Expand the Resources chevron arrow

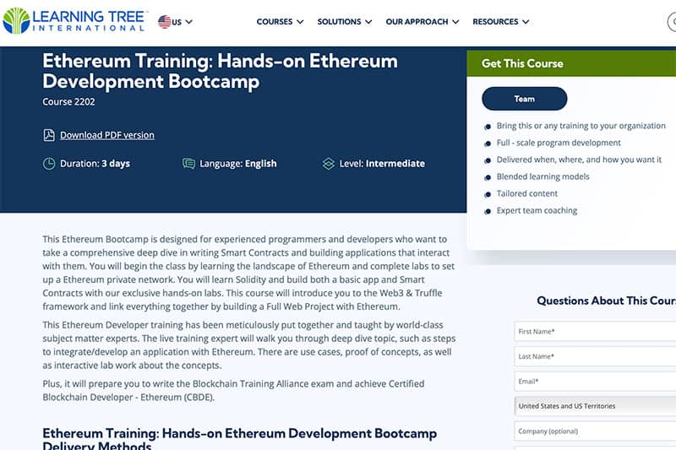[526, 22]
